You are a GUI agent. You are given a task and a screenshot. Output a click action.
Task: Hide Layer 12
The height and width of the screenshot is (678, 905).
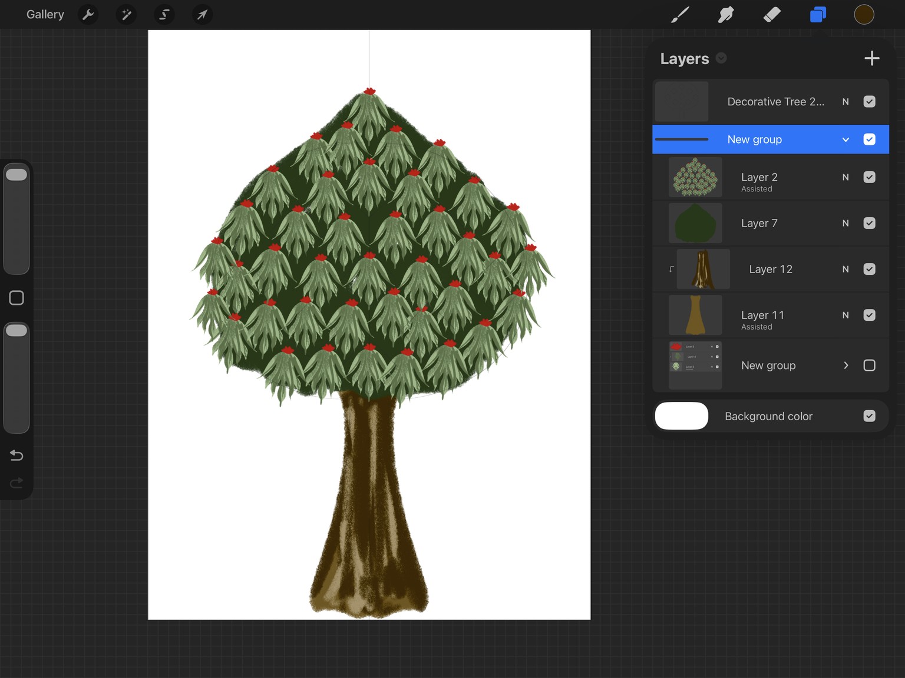point(869,269)
